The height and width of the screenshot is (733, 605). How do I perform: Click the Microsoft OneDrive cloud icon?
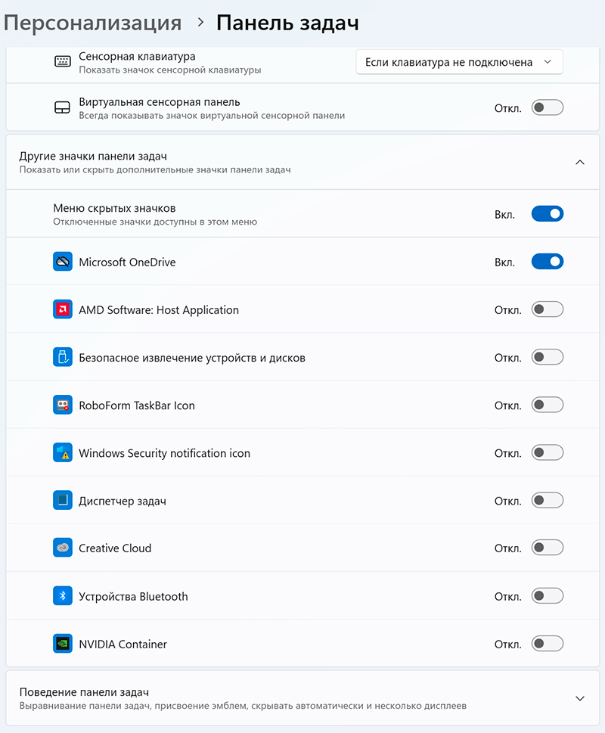click(62, 262)
